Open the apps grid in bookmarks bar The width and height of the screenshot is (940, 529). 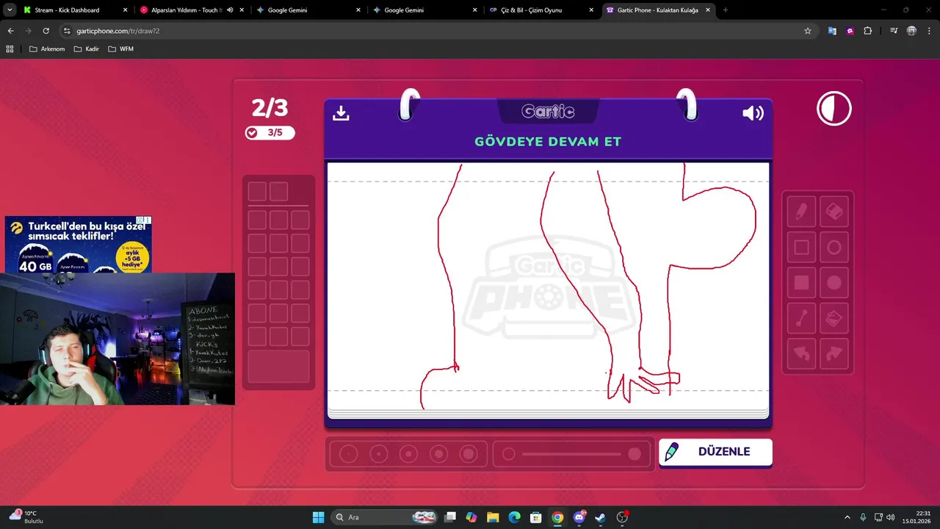(x=10, y=48)
